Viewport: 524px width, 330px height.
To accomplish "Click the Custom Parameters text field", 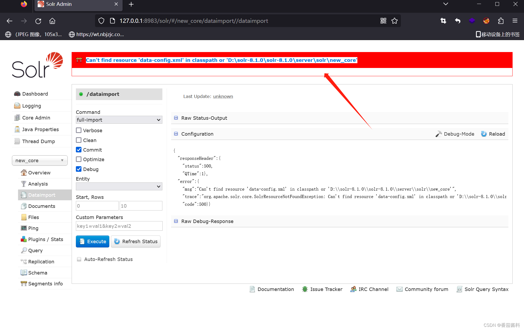I will [x=119, y=226].
